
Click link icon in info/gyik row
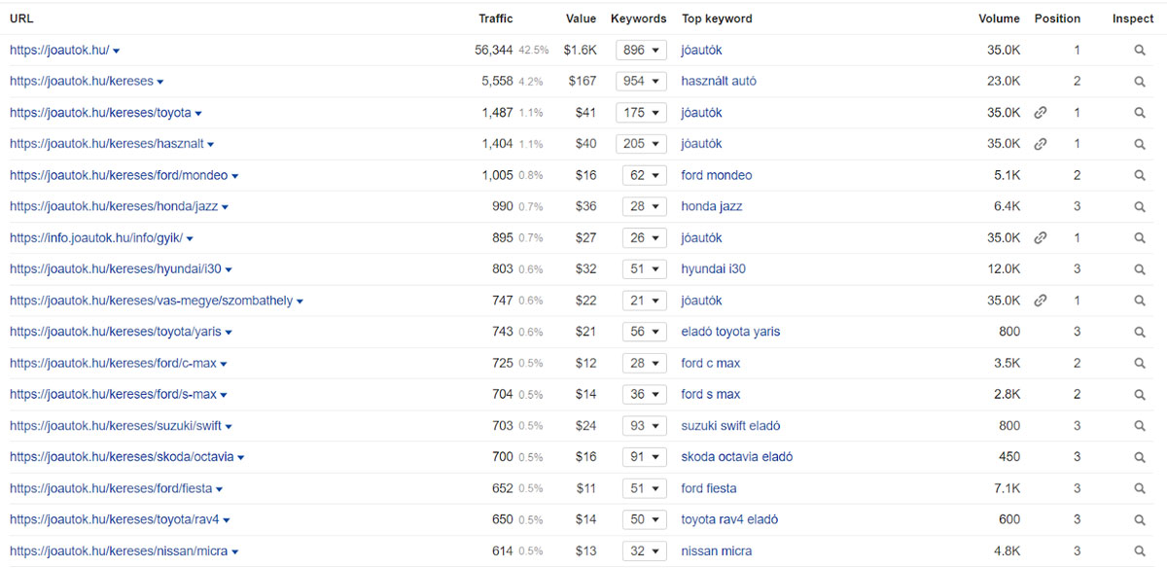[x=1041, y=238]
